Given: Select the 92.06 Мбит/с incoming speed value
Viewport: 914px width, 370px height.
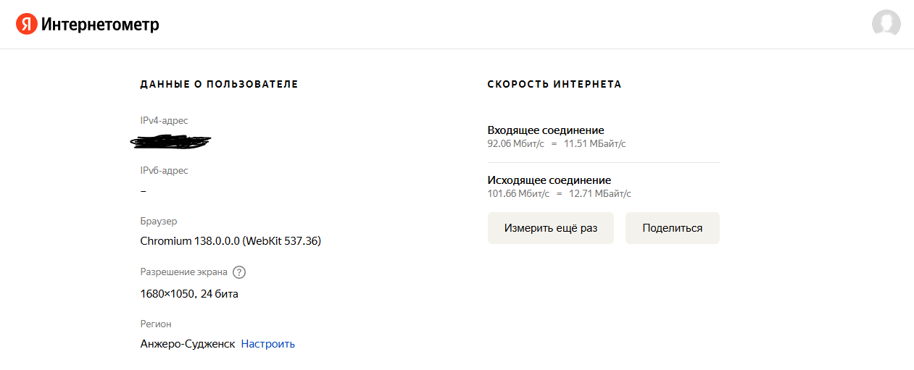Looking at the screenshot, I should pyautogui.click(x=516, y=144).
